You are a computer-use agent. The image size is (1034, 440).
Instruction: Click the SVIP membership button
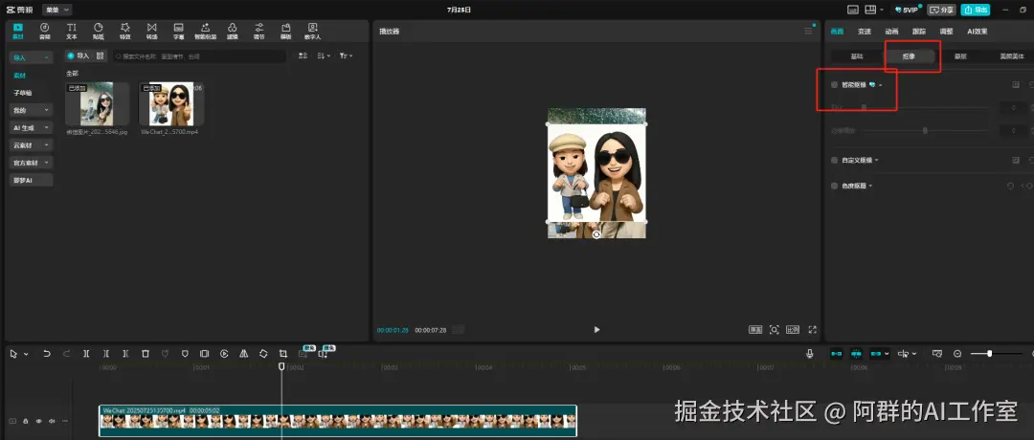[x=908, y=10]
